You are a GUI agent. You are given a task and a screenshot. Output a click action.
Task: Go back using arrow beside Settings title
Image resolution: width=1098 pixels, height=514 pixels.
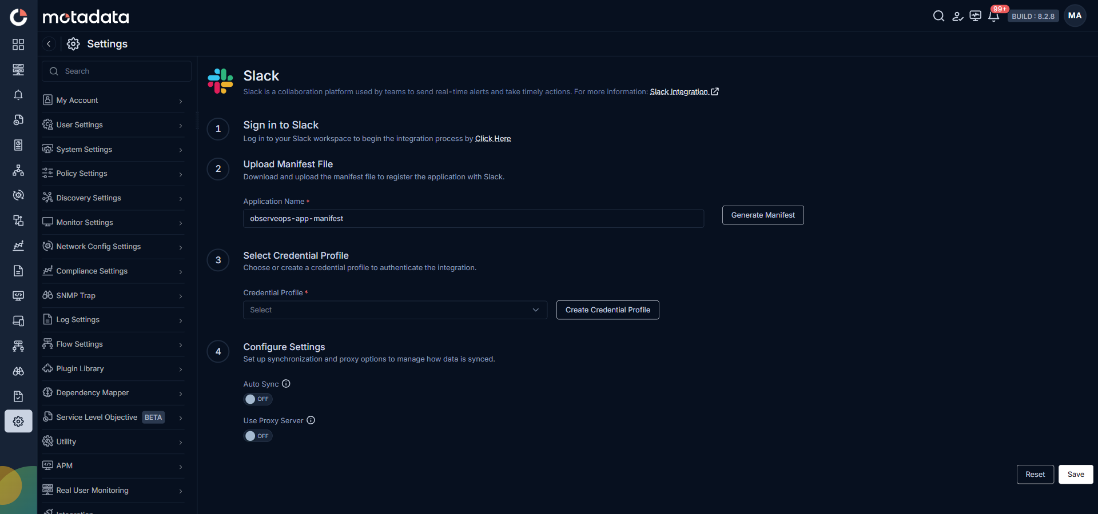(x=49, y=44)
